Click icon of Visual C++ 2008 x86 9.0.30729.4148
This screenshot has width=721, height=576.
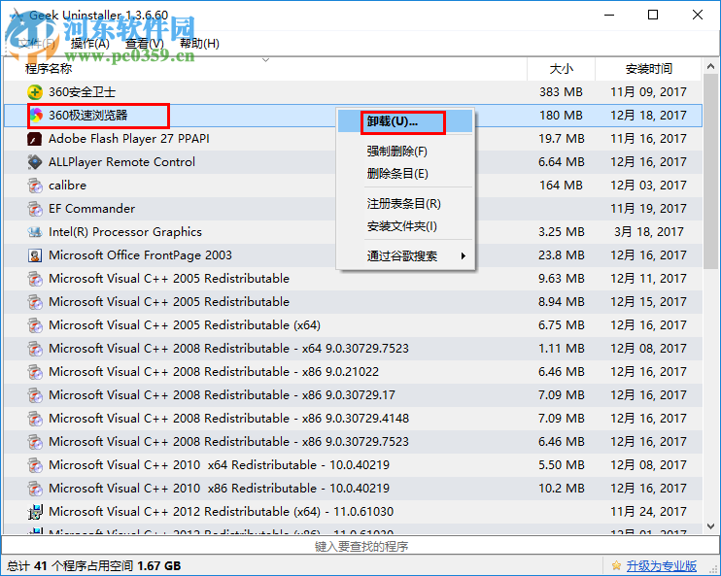[35, 419]
